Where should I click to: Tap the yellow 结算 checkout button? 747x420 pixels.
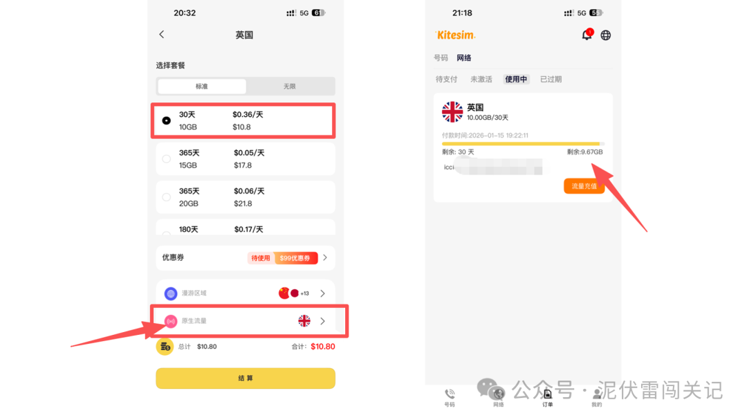coord(245,378)
